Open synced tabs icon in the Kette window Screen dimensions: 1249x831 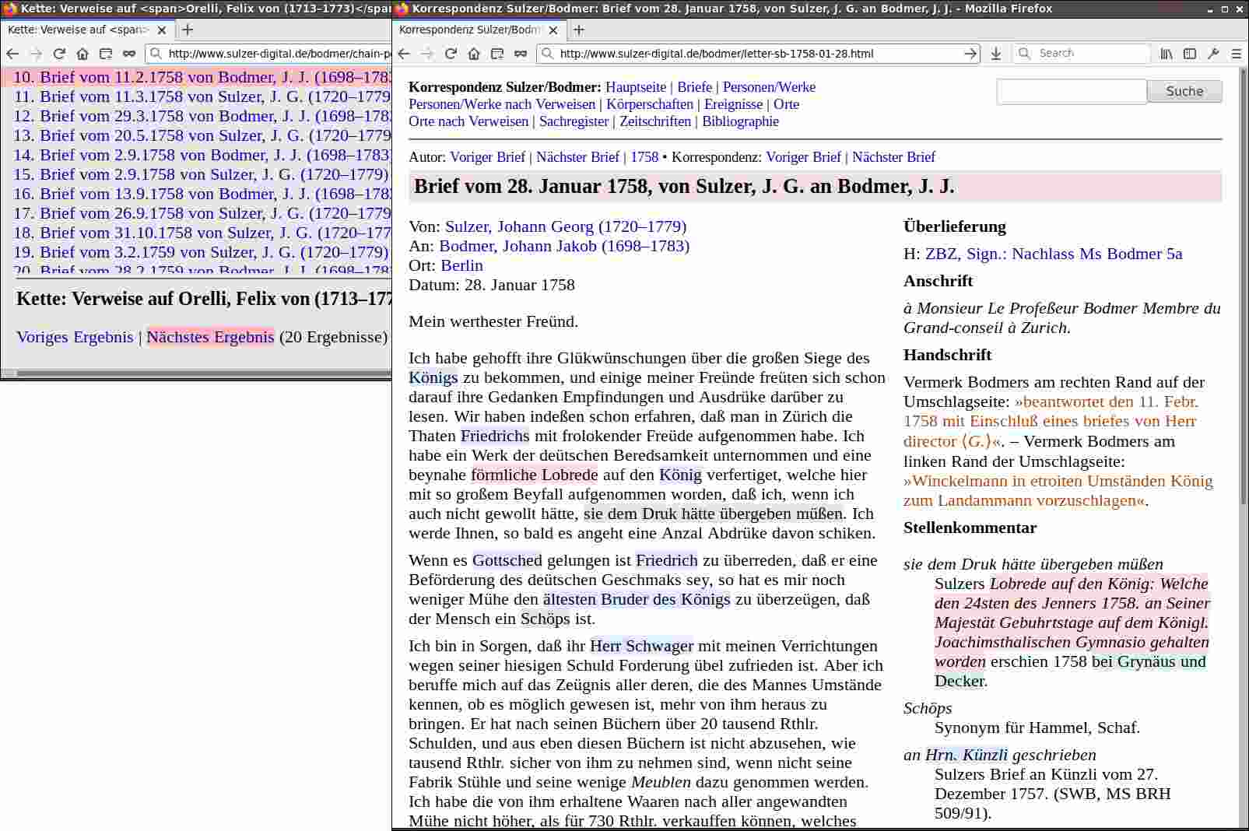tap(106, 54)
